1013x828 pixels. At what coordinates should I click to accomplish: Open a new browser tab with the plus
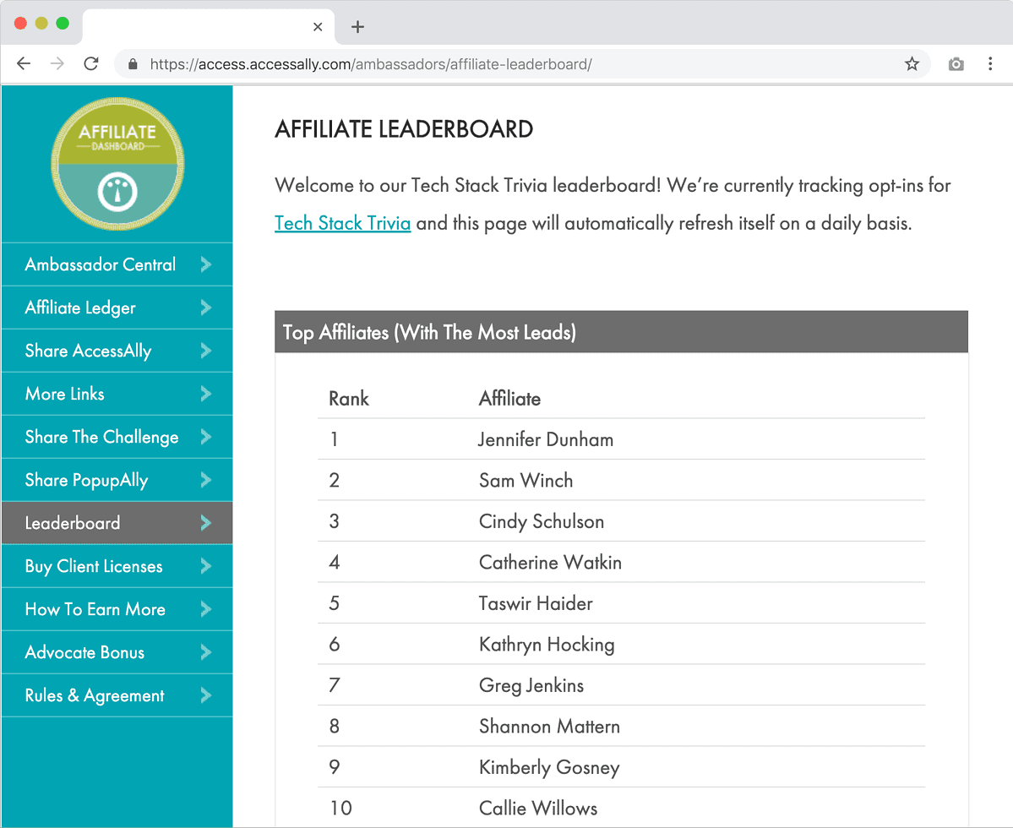(x=357, y=26)
